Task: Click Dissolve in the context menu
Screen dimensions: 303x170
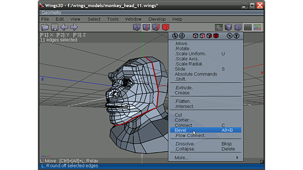Action: point(185,144)
